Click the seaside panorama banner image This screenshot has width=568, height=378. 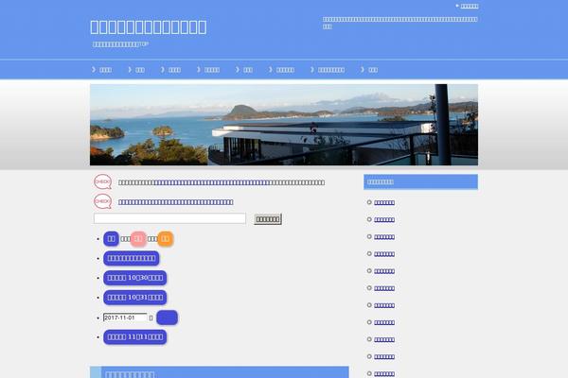(x=284, y=125)
